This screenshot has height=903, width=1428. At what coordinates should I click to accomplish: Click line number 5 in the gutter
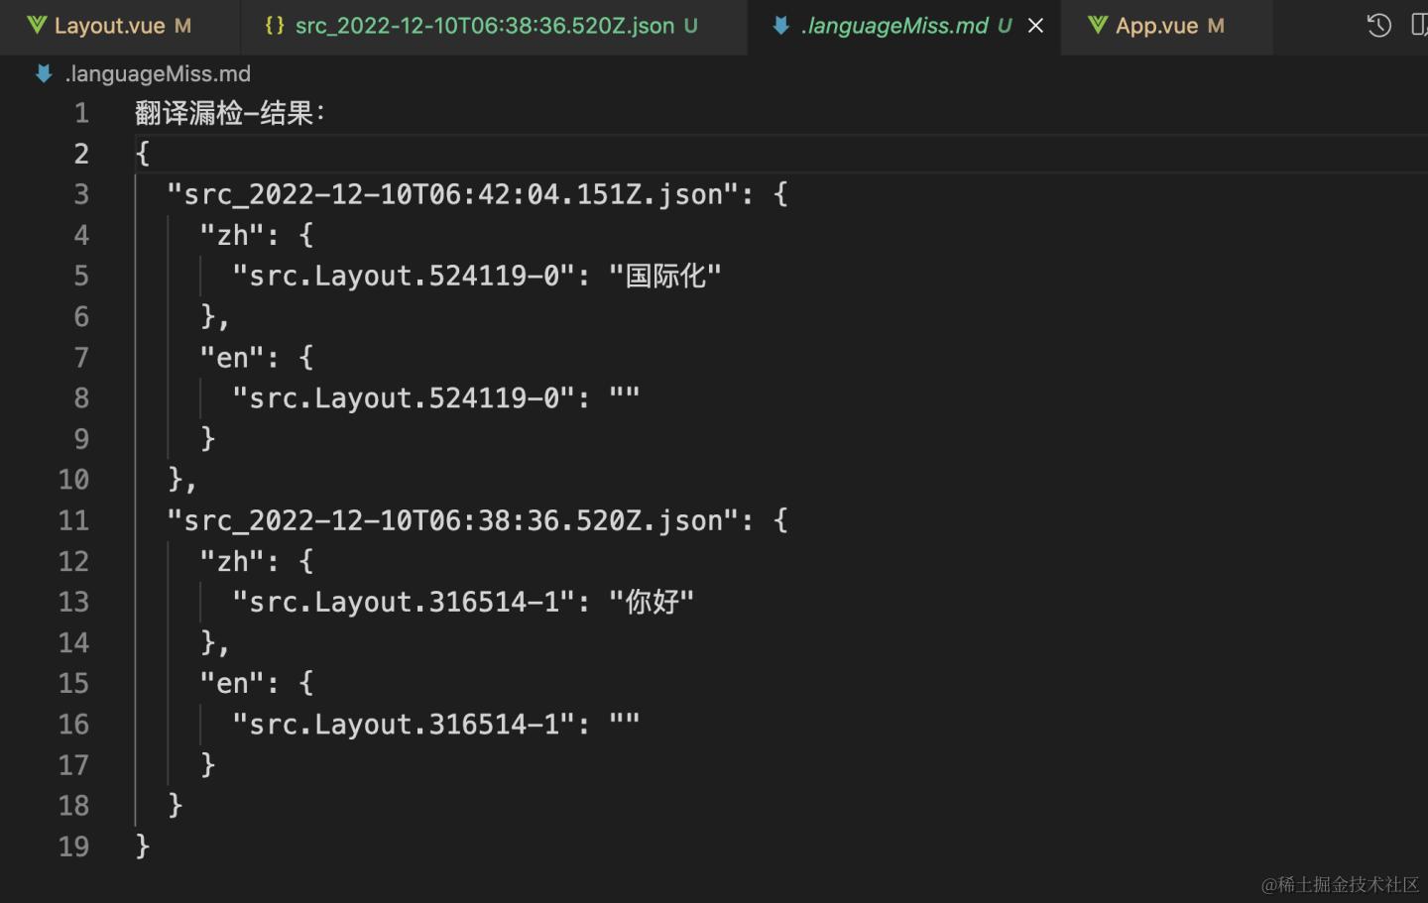pyautogui.click(x=80, y=276)
